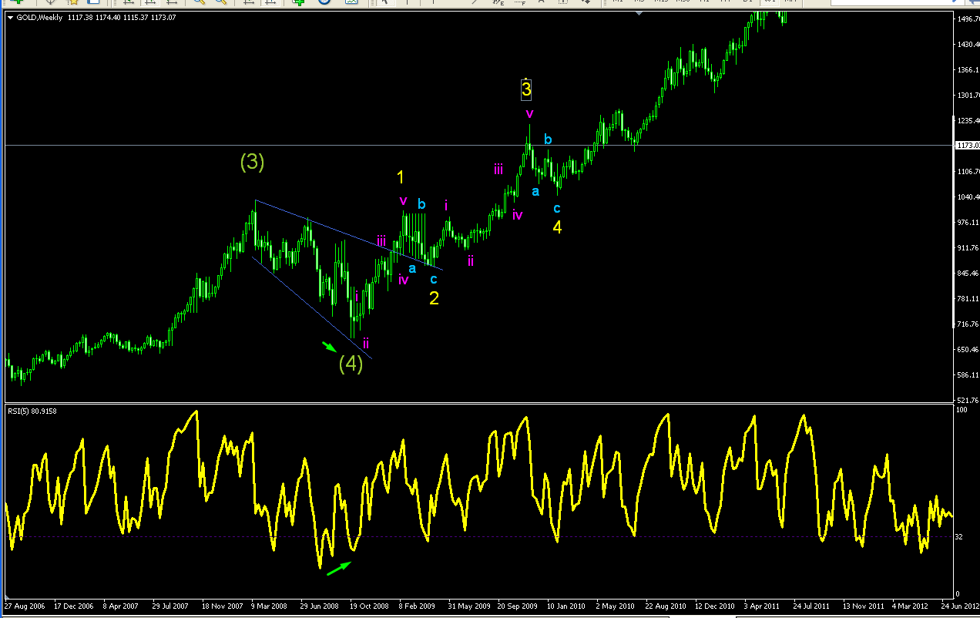Click RSI scale value 100
Screen dimensions: 980x618
click(x=961, y=410)
